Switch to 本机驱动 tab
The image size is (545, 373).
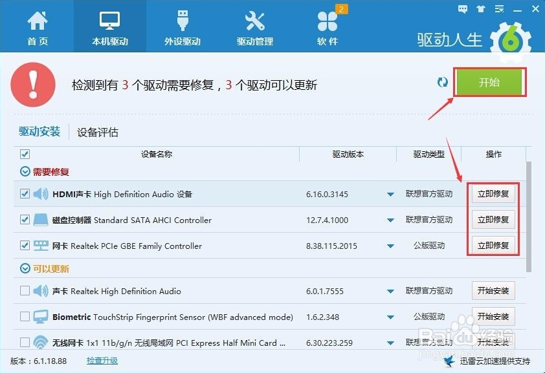pyautogui.click(x=110, y=28)
